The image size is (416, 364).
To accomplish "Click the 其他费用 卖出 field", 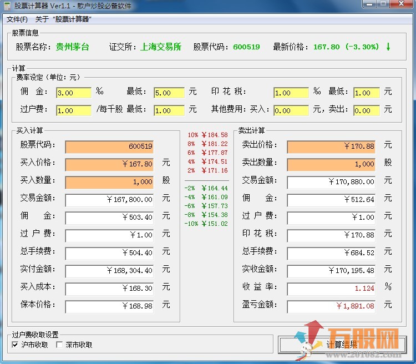I will (x=367, y=110).
